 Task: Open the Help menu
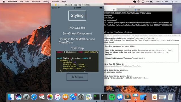[x=63, y=1]
